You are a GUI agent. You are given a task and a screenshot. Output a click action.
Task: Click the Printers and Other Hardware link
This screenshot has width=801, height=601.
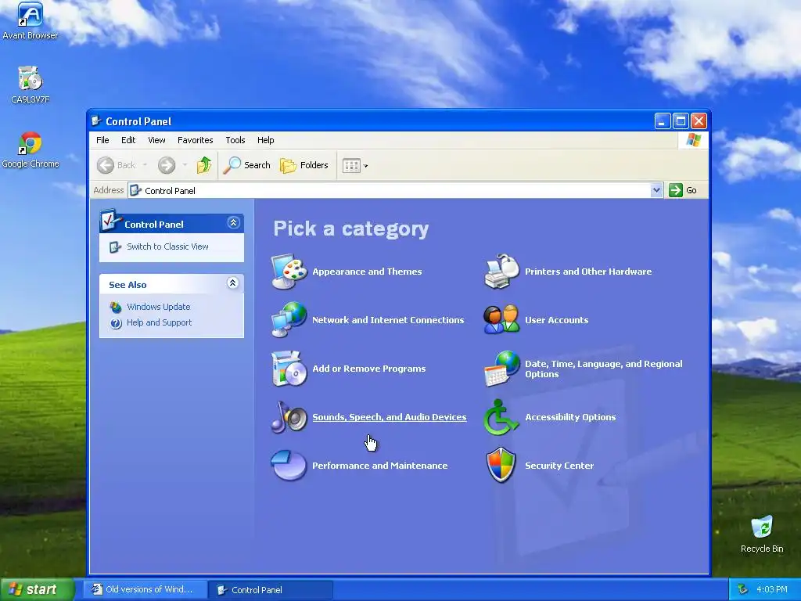click(x=588, y=272)
